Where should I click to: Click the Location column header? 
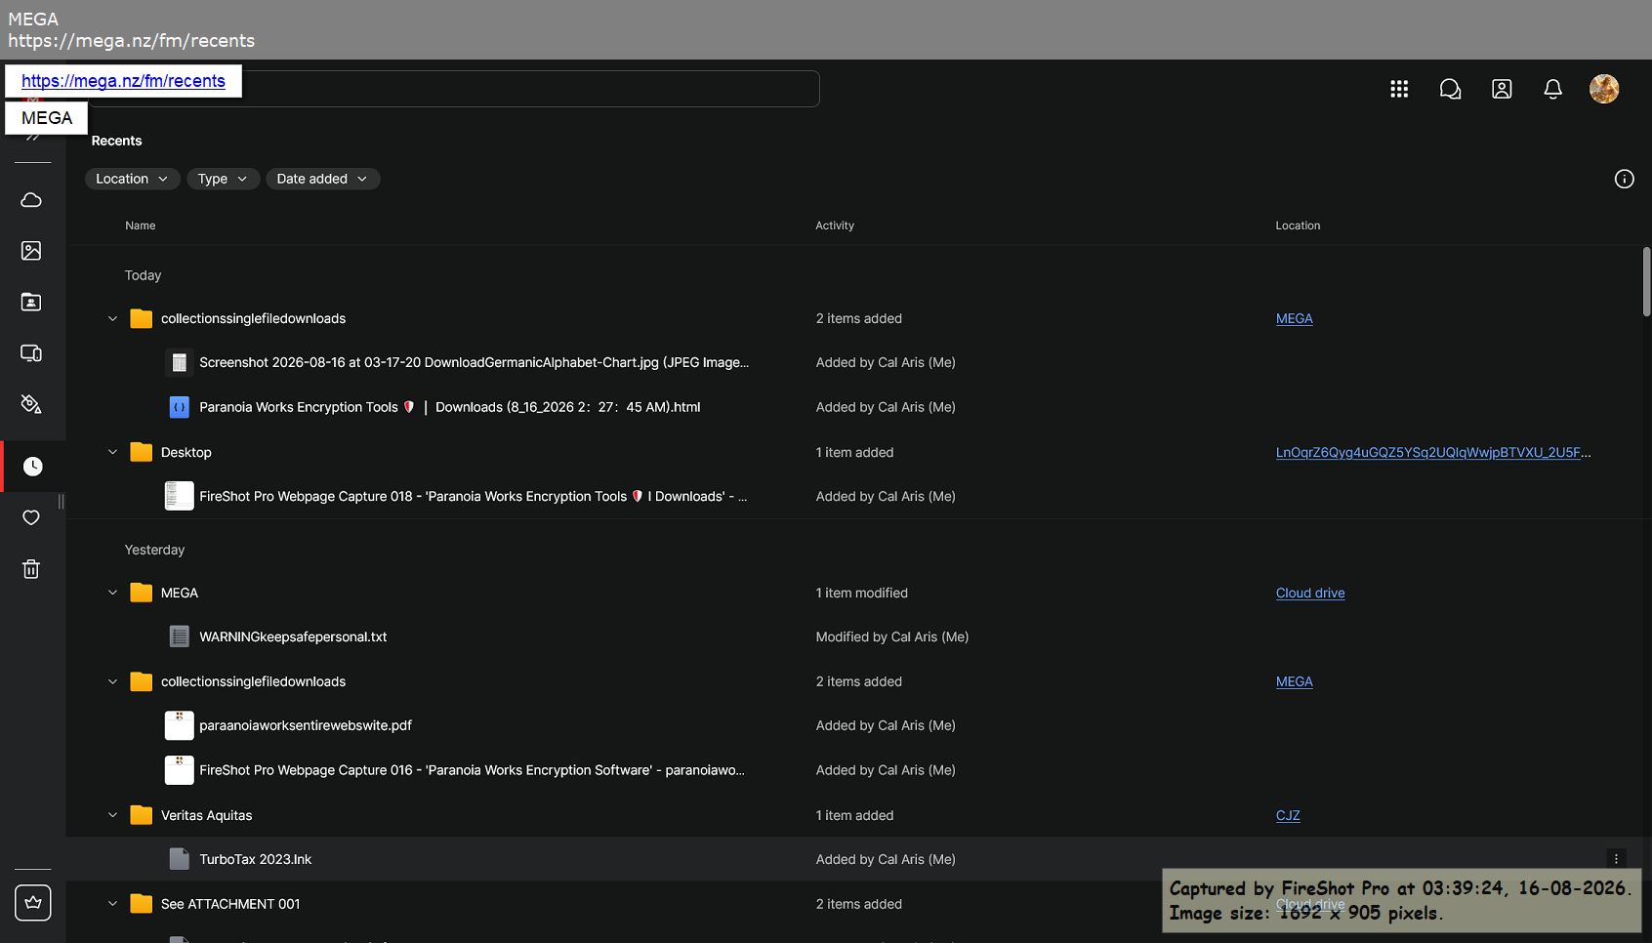[1298, 225]
